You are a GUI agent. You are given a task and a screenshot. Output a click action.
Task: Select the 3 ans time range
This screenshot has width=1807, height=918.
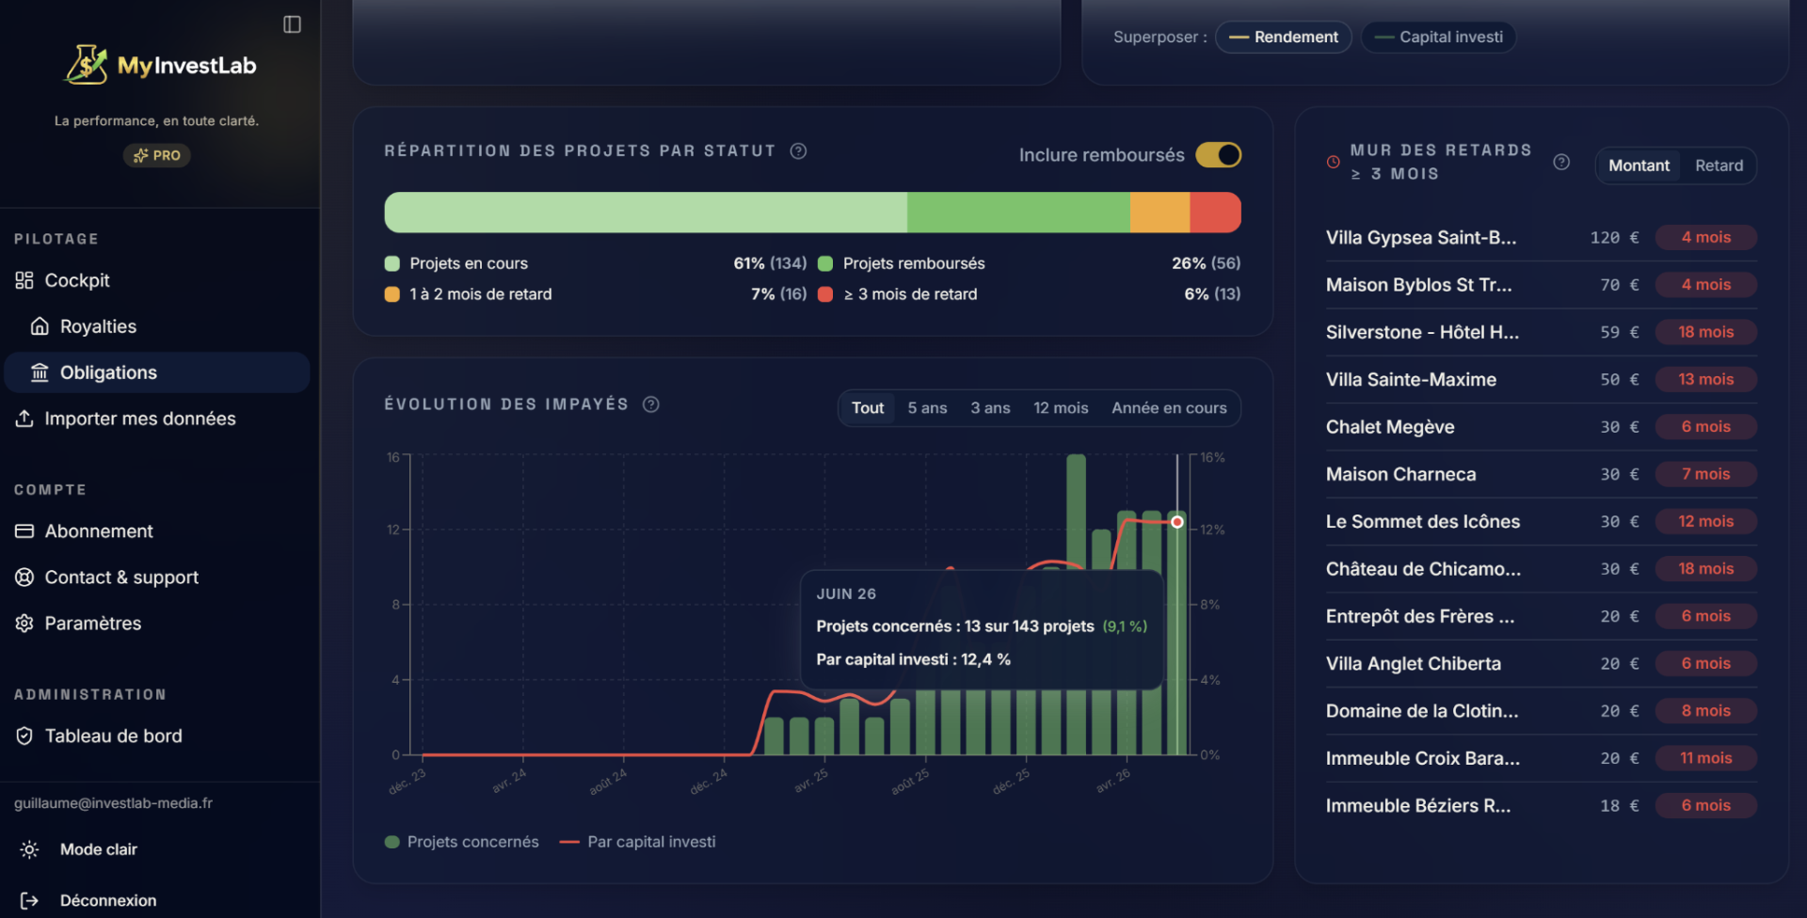[990, 408]
